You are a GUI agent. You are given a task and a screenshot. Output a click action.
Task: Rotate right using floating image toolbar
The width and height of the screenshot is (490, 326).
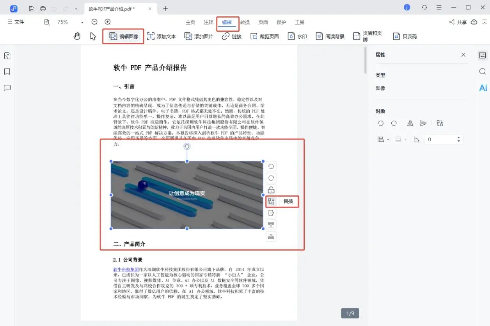click(x=271, y=178)
